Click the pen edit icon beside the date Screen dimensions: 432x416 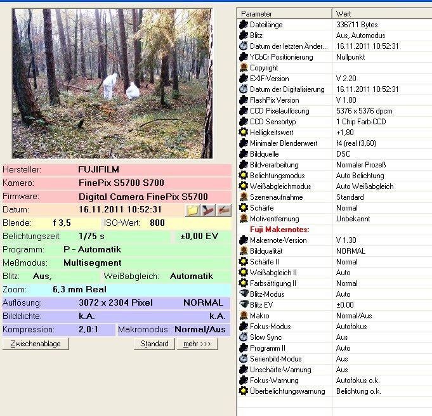[223, 210]
